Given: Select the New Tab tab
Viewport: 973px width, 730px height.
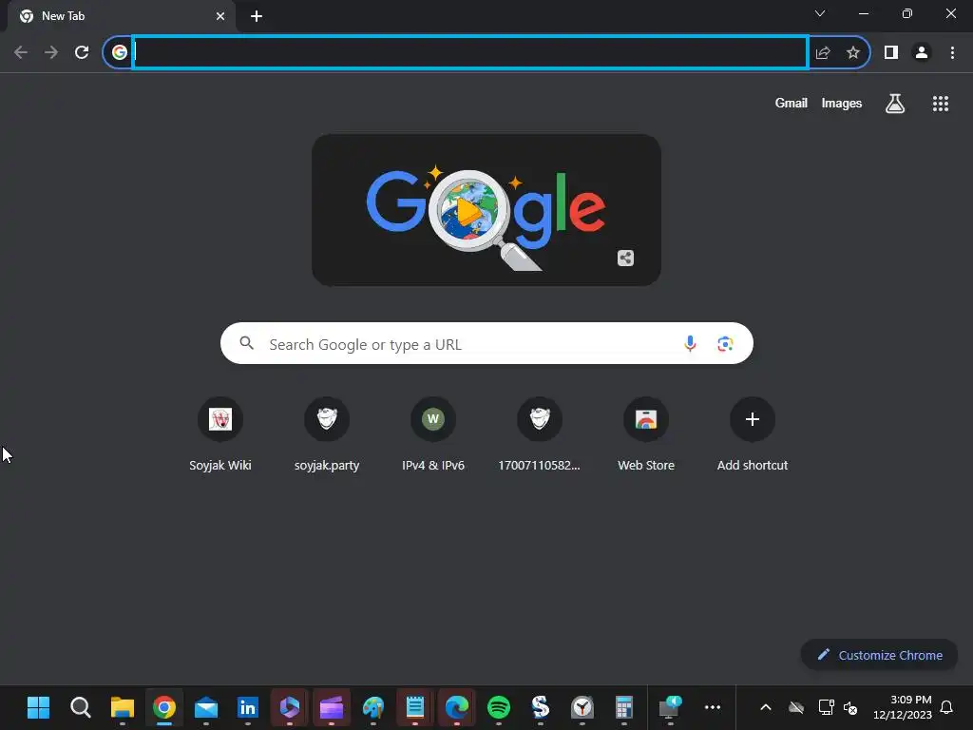Looking at the screenshot, I should pos(121,16).
